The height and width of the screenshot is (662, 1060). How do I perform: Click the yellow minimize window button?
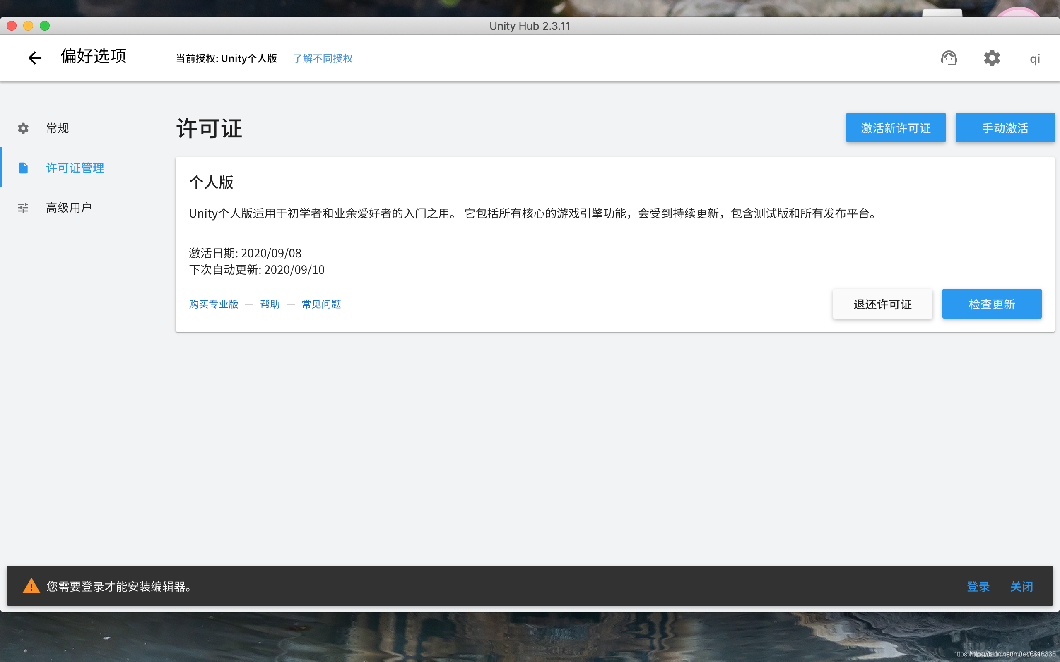pos(28,26)
